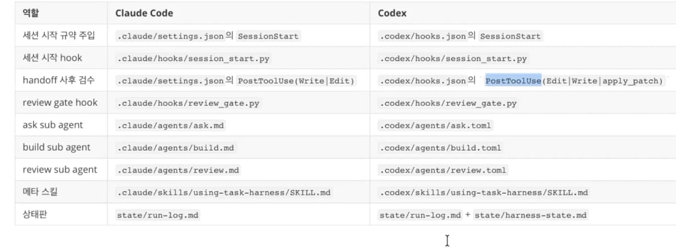Click the 역할 column header
The image size is (676, 248).
click(29, 13)
